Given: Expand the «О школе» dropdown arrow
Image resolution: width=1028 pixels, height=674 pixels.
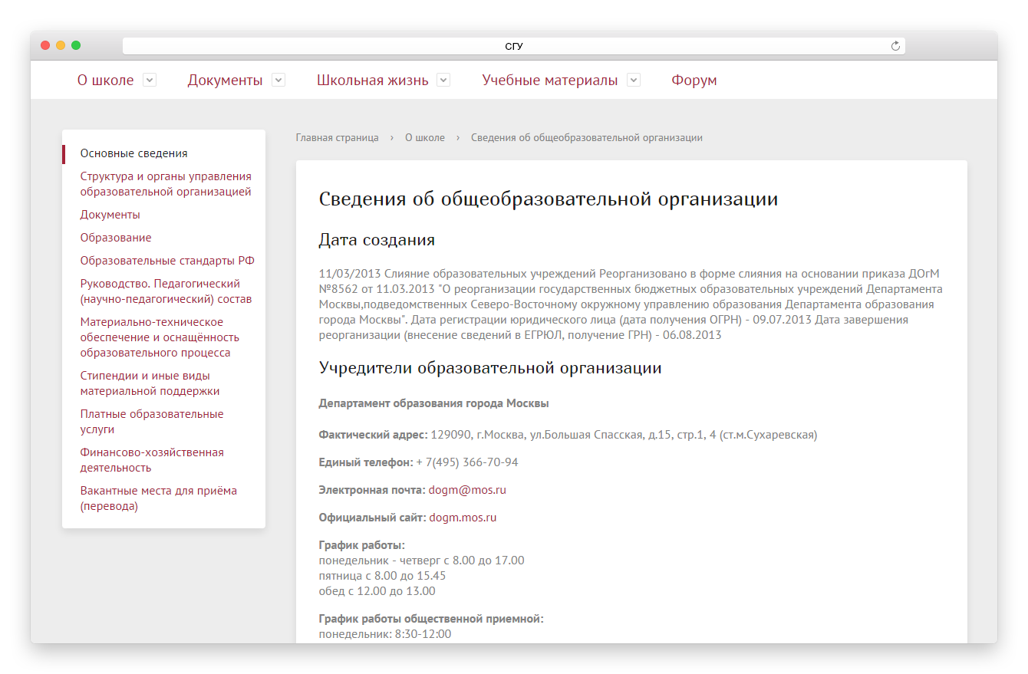Looking at the screenshot, I should tap(150, 80).
